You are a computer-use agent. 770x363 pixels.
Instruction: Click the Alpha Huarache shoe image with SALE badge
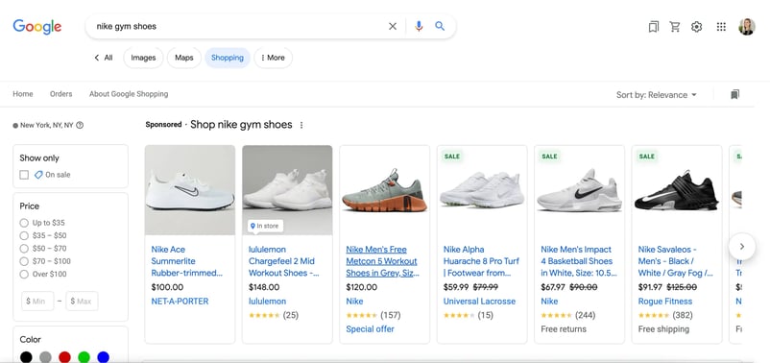[x=482, y=190]
